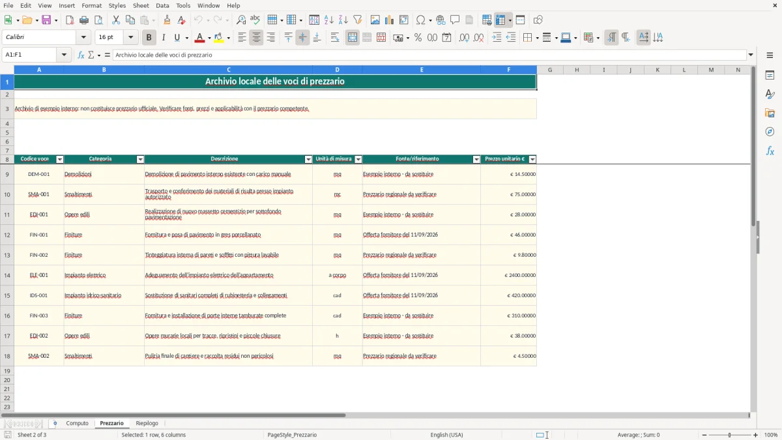Open Name Box dropdown arrow

[65, 55]
